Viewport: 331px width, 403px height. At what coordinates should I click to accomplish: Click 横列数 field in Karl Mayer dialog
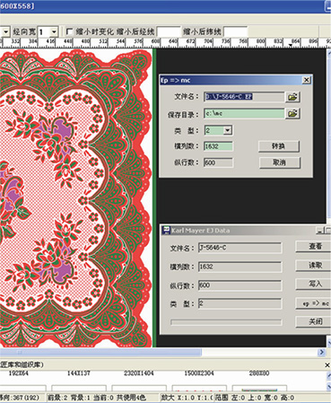click(240, 267)
